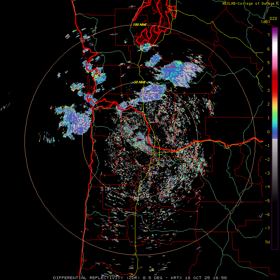This screenshot has width=280, height=280.
Task: Click the TH label at the scale bottom
Action: pos(267,242)
